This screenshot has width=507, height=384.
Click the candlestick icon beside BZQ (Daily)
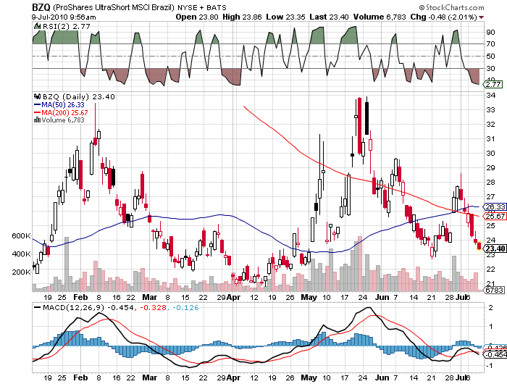(38, 96)
